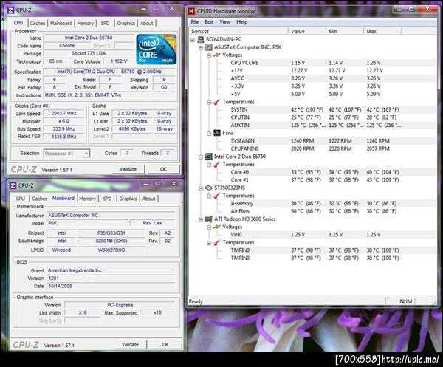Click the NUM indicator in status bar
Viewport: 443px width, 367px height.
pos(405,301)
